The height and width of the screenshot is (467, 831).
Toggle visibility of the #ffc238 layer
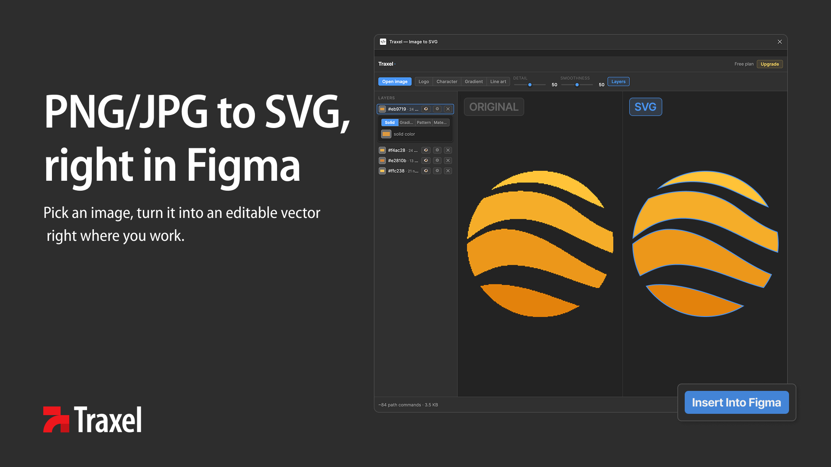pos(426,171)
